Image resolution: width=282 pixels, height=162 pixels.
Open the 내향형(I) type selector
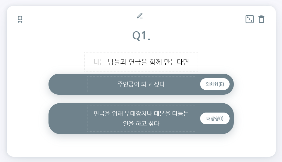click(x=215, y=118)
